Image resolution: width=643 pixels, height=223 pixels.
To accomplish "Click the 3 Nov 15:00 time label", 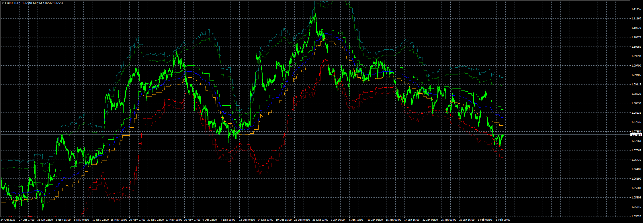I will click(x=63, y=220).
